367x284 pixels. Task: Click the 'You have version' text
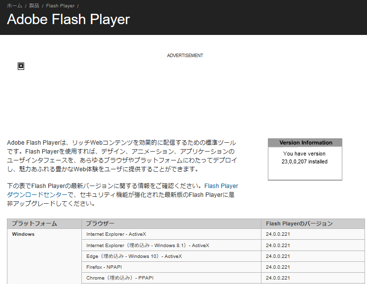point(304,154)
